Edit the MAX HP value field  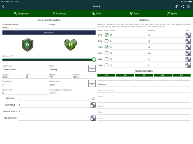pos(54,98)
